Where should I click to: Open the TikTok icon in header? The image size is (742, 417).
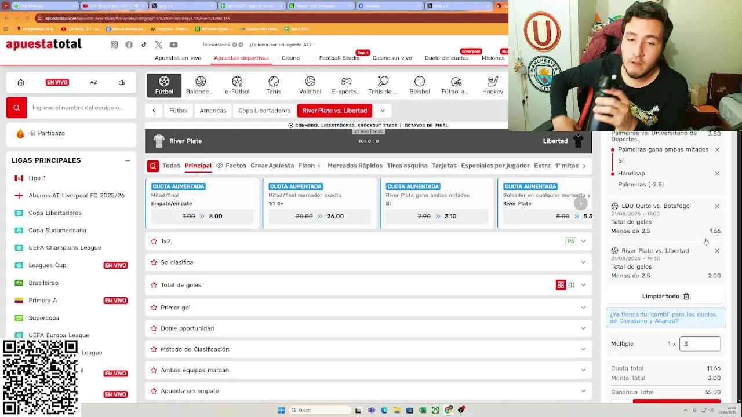144,45
